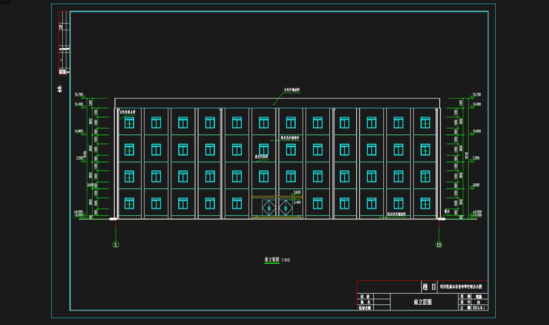549x325 pixels.
Task: Click the 7.200 elevation mark on the left side
Action: (x=79, y=158)
